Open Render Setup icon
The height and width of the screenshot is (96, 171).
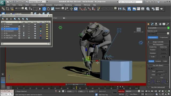pyautogui.click(x=153, y=9)
